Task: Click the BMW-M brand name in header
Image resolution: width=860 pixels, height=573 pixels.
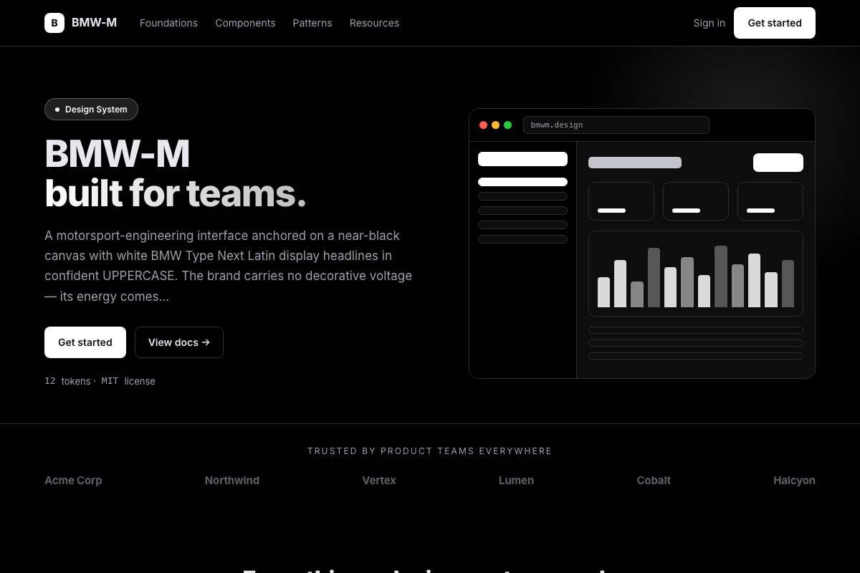Action: (x=94, y=23)
